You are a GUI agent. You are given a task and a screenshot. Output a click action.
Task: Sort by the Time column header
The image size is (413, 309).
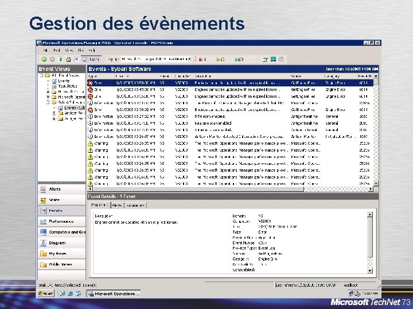tap(137, 76)
